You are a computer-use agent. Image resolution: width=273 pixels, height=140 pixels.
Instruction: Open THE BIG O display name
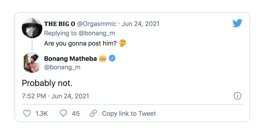[60, 24]
